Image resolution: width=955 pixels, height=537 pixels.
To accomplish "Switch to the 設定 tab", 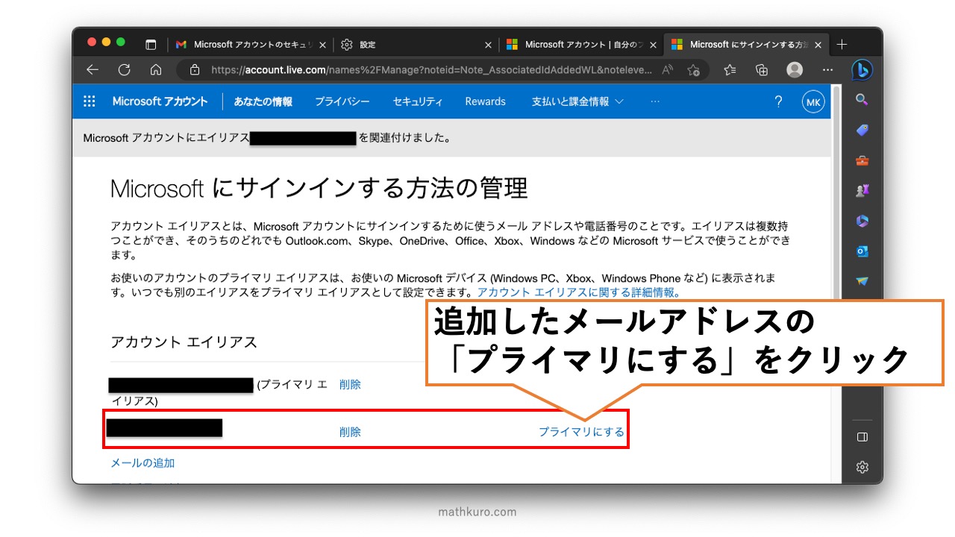I will [x=414, y=45].
